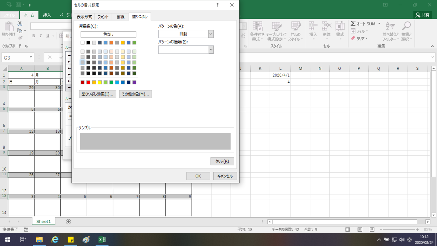Viewport: 437px width, 246px height.
Task: Click the 書式 cells icon in the ribbon
Action: click(340, 26)
